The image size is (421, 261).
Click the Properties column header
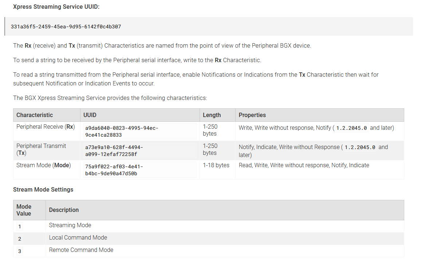click(252, 115)
